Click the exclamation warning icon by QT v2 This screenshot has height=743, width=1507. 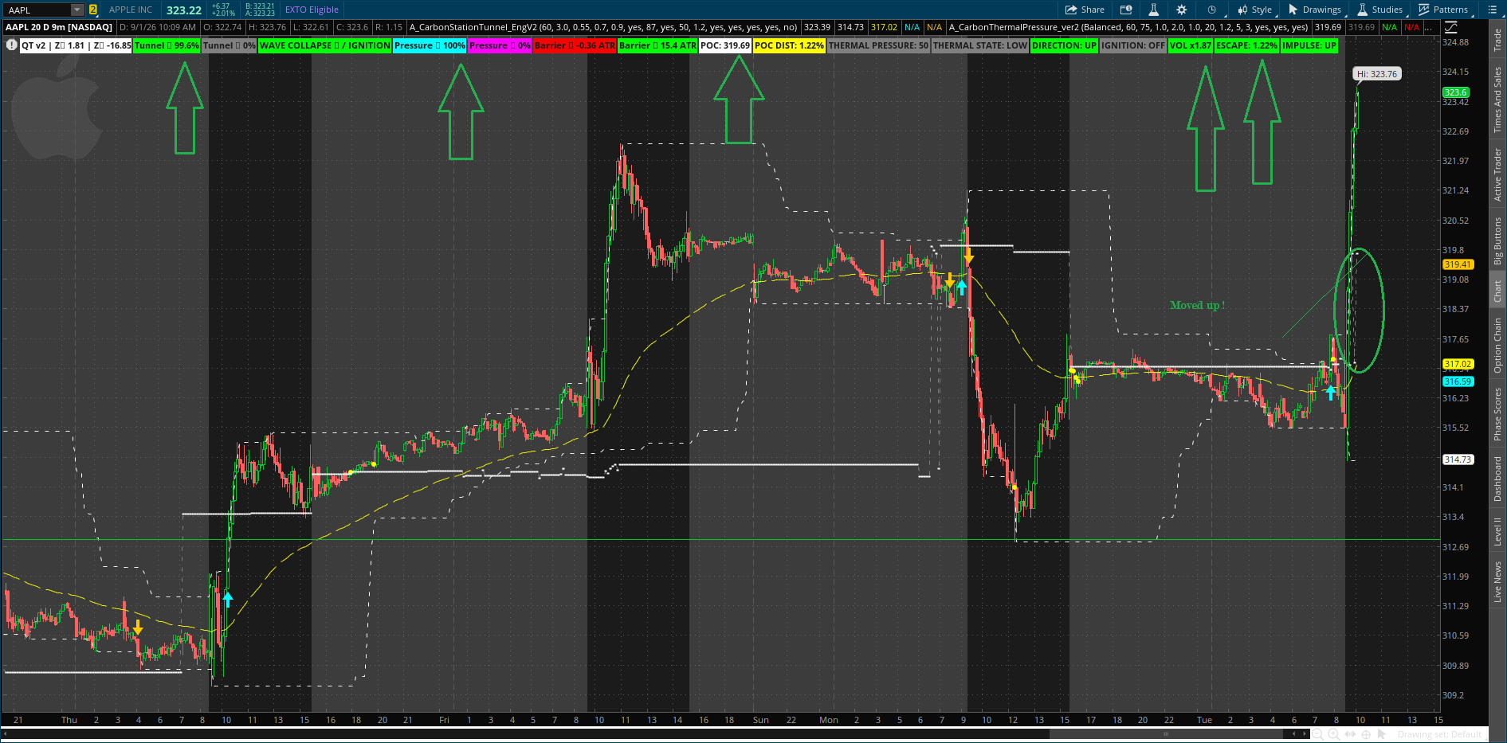(11, 45)
